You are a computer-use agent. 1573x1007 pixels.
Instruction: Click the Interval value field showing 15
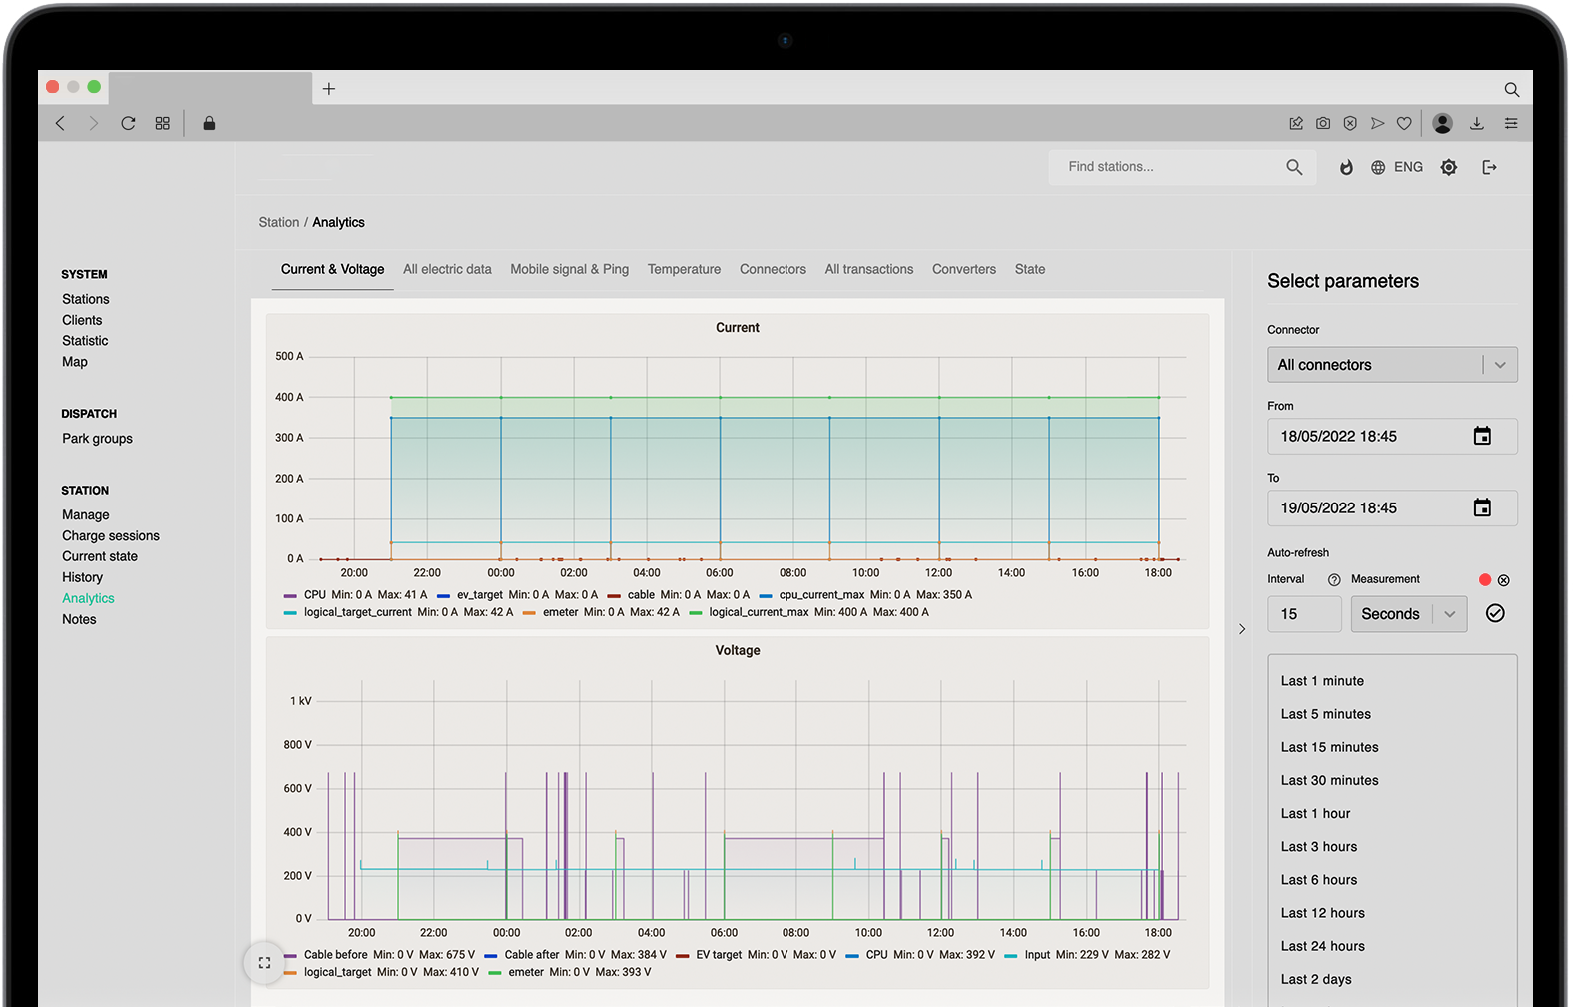(x=1304, y=614)
